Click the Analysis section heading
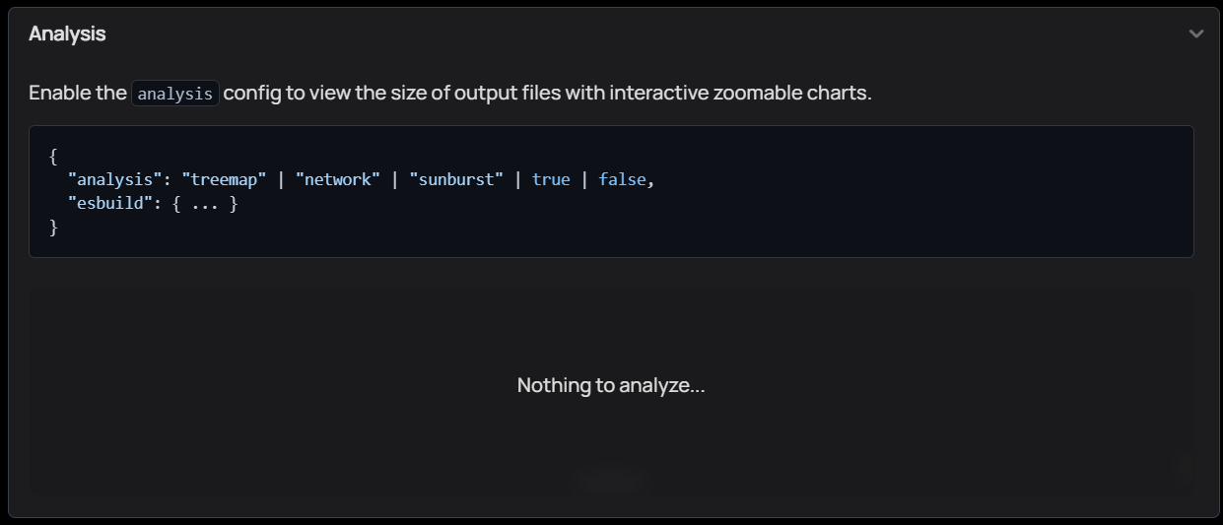Screen dimensions: 1223x525 (x=67, y=33)
